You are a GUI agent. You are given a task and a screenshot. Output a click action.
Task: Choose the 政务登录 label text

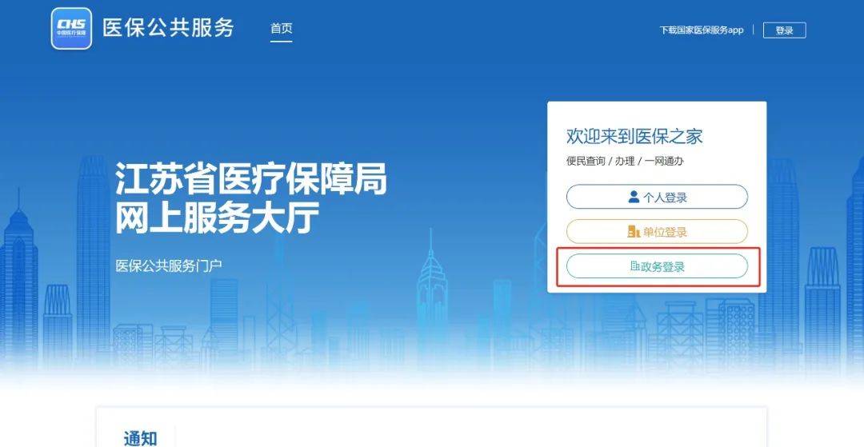coord(663,267)
